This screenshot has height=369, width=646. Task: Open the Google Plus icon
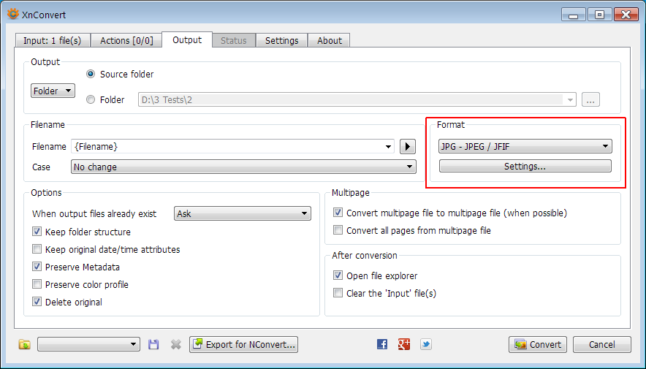(x=404, y=344)
